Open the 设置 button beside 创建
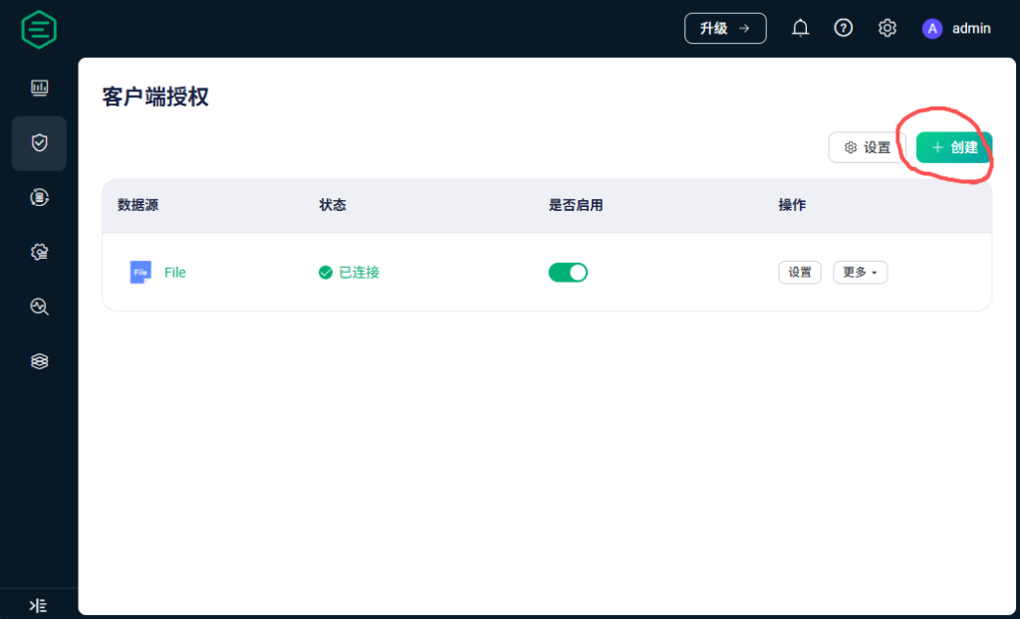This screenshot has height=619, width=1020. (x=867, y=147)
